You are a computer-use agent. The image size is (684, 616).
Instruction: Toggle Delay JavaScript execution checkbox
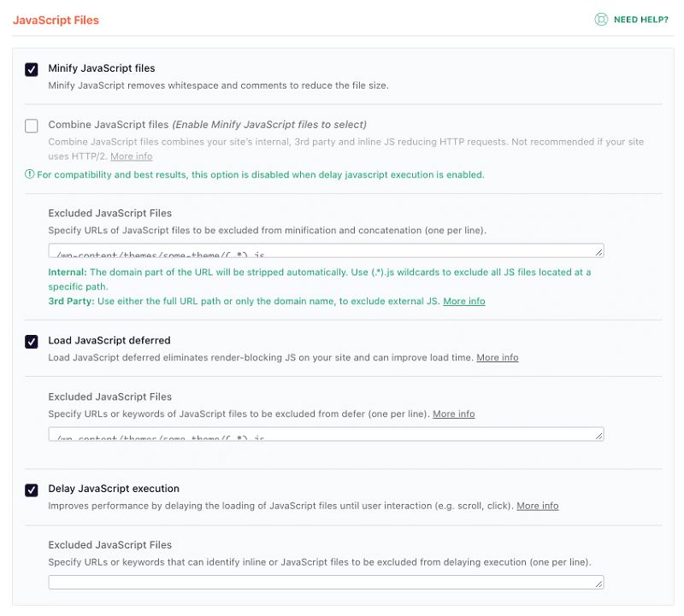pyautogui.click(x=32, y=490)
